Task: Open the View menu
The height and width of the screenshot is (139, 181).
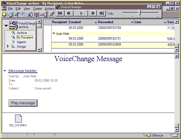Action: coord(27,9)
